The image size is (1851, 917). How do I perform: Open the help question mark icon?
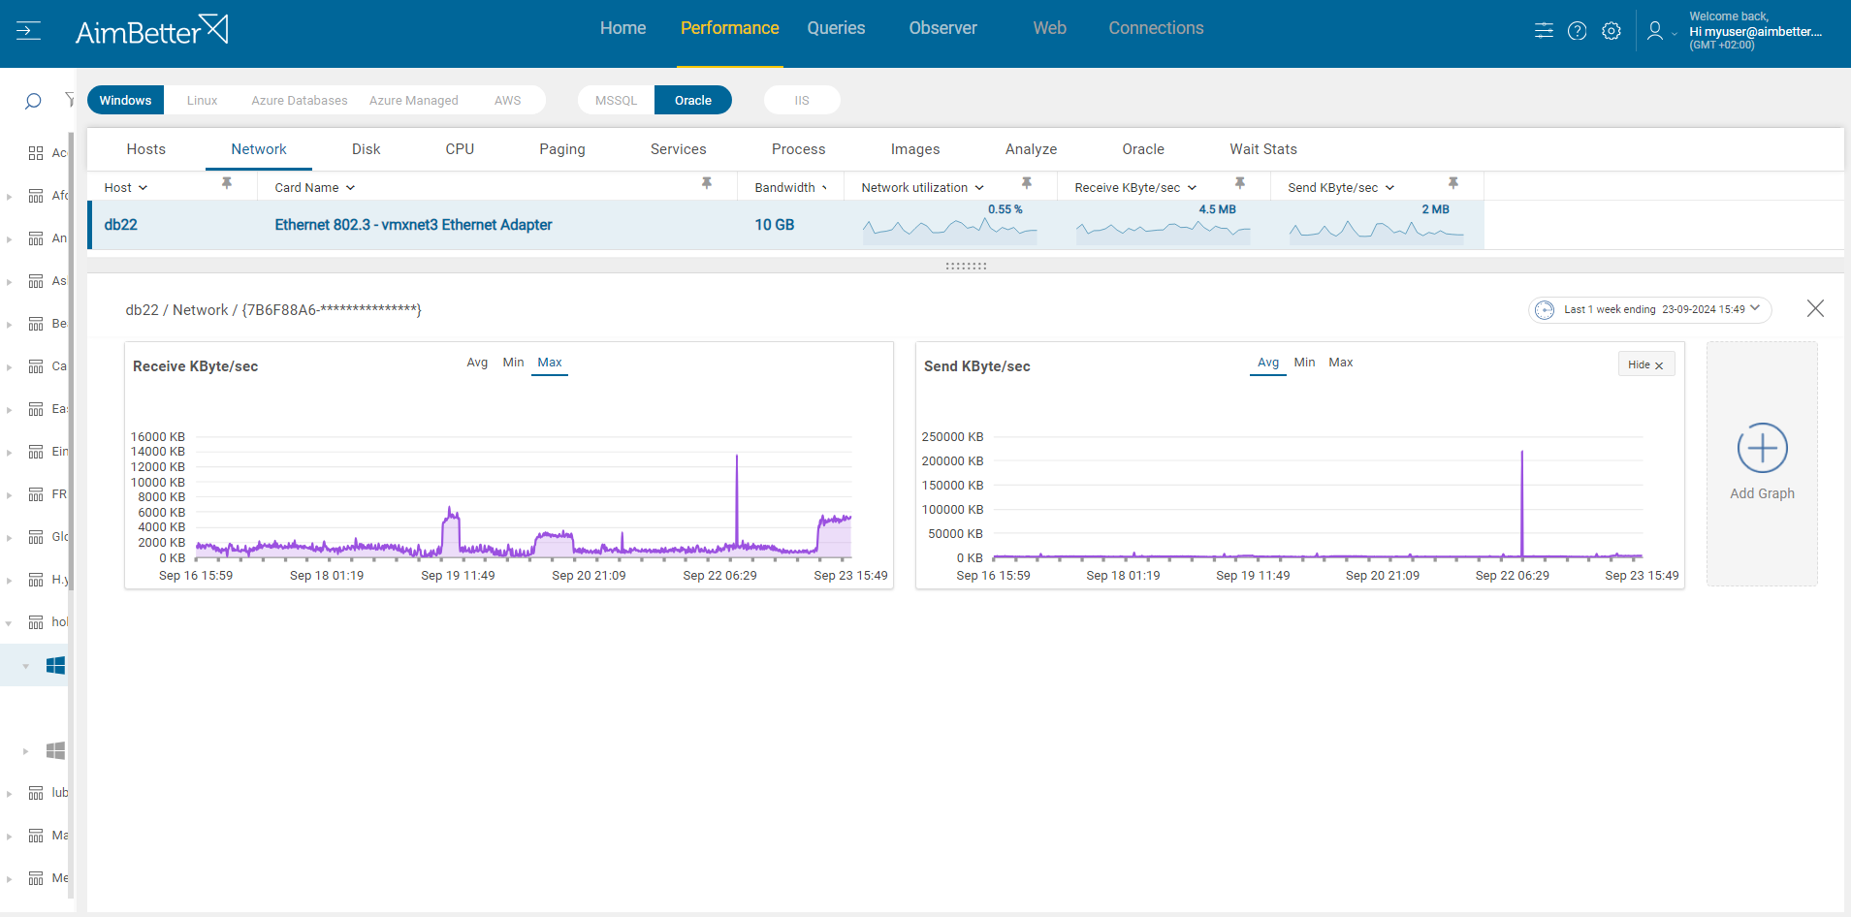(x=1578, y=31)
